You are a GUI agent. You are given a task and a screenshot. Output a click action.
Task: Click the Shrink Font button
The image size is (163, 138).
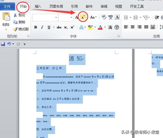click(83, 17)
